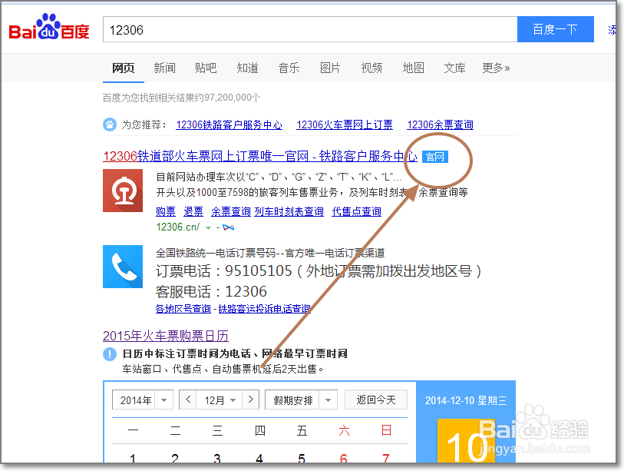Click the 返回今天 calendar button
The height and width of the screenshot is (471, 624).
click(375, 400)
